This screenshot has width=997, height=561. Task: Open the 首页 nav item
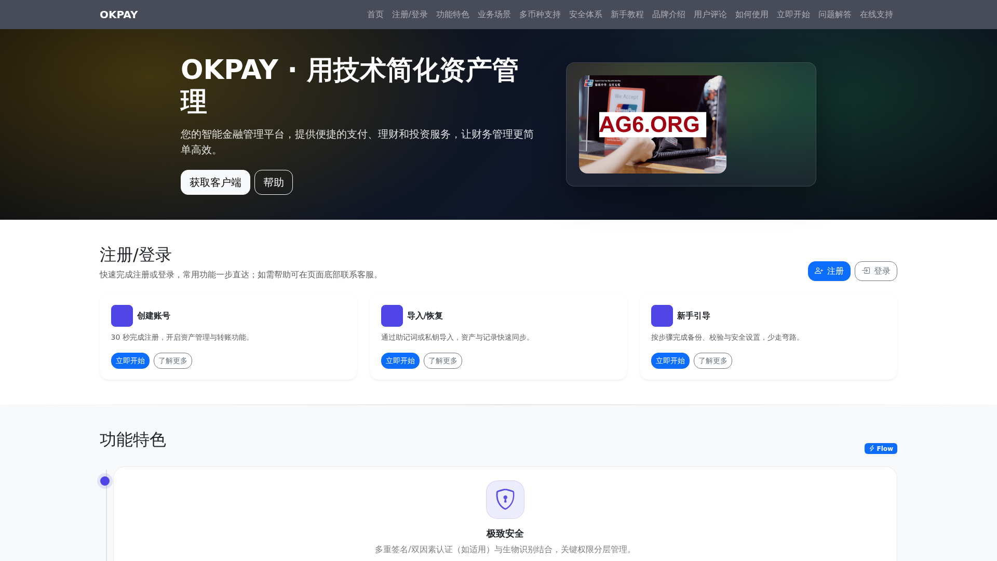(375, 15)
